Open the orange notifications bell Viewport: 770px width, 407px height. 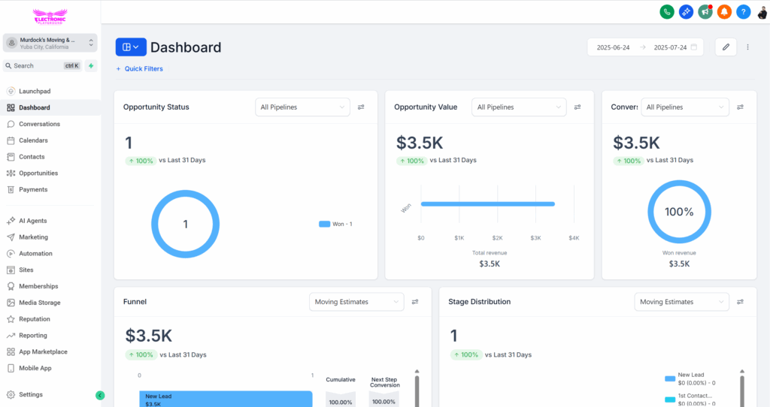pos(724,12)
